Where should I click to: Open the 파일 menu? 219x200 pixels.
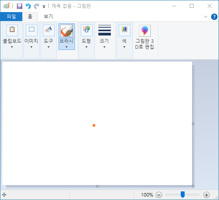(x=11, y=16)
